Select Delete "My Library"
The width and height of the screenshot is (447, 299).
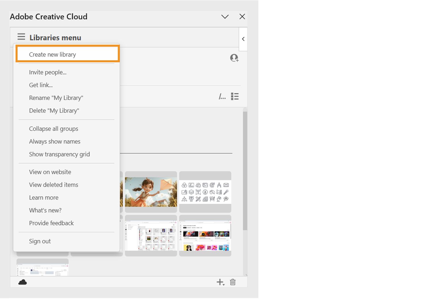[67, 111]
